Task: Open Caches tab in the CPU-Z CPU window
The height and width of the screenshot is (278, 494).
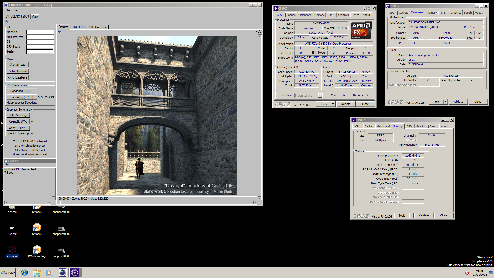Action: (291, 15)
